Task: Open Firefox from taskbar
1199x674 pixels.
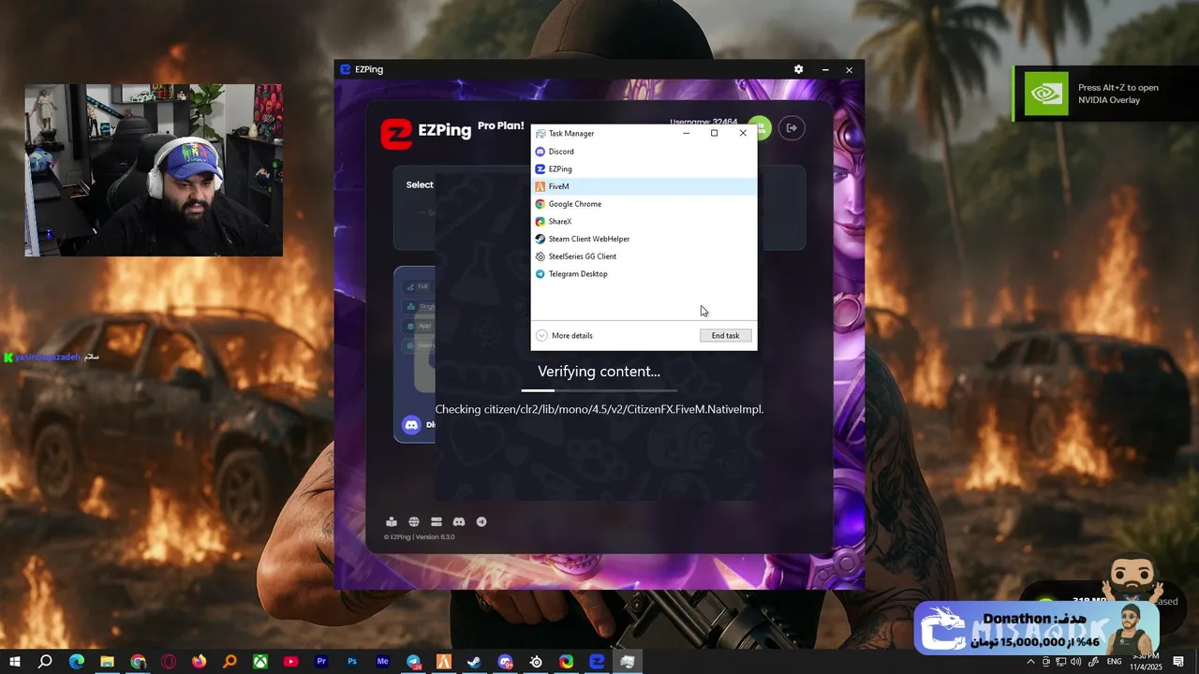Action: click(x=199, y=662)
